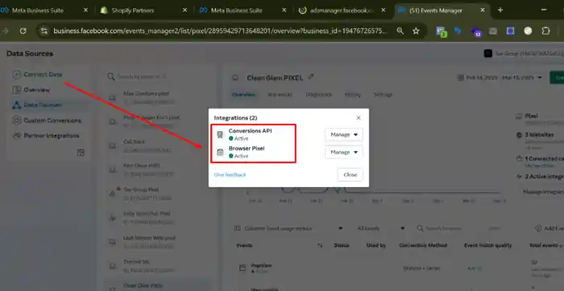Click the PageView event icon
The image size is (564, 291).
tap(243, 268)
